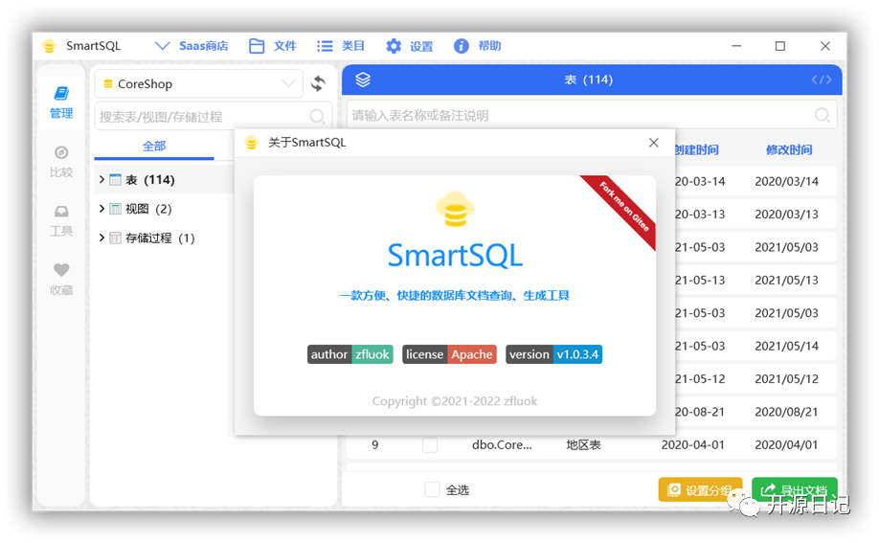This screenshot has width=879, height=543.
Task: Click the 2020-04-01 created date cell
Action: pos(693,444)
